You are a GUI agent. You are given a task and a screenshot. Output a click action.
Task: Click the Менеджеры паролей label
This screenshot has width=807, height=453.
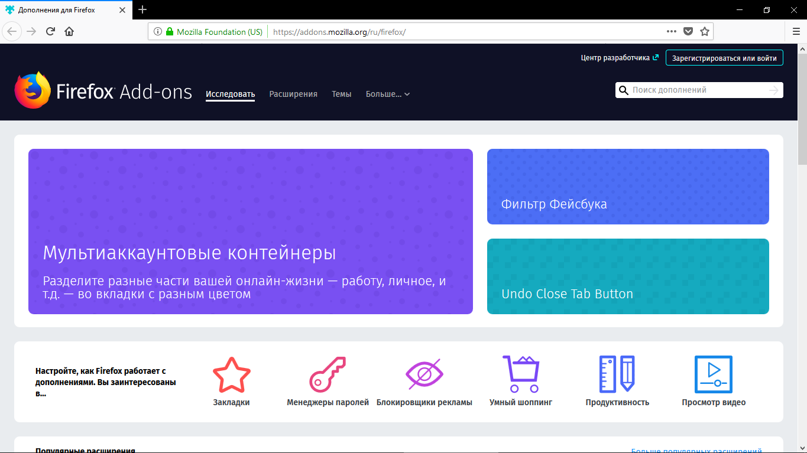(328, 402)
